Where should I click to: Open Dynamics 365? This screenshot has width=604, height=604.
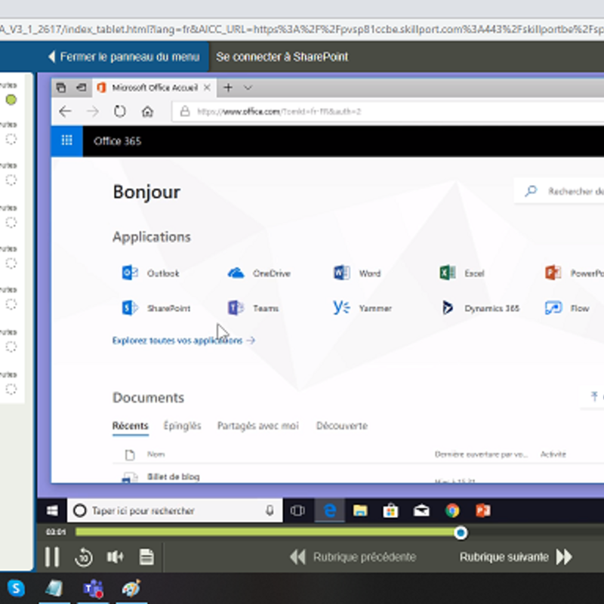(x=480, y=308)
